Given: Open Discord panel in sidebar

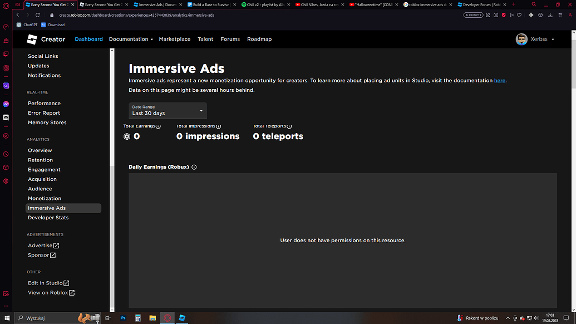Looking at the screenshot, I should [x=6, y=117].
